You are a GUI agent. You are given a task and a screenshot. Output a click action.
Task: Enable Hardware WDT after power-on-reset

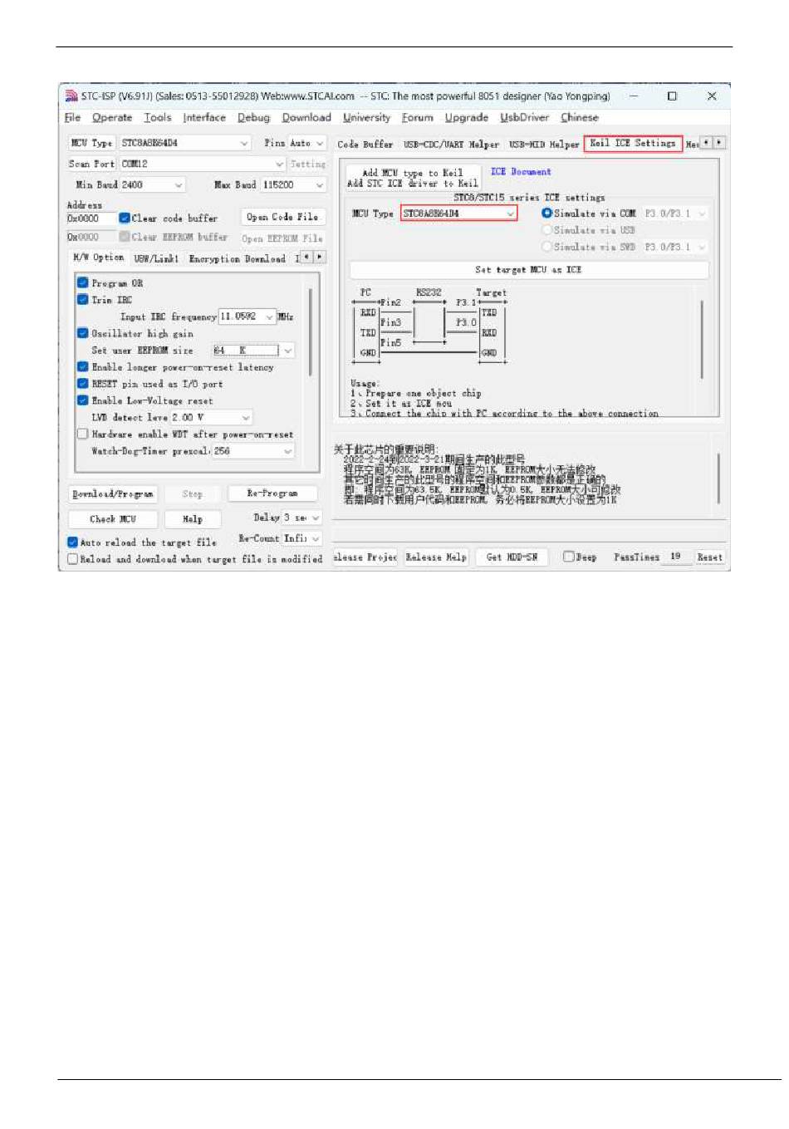pyautogui.click(x=83, y=434)
